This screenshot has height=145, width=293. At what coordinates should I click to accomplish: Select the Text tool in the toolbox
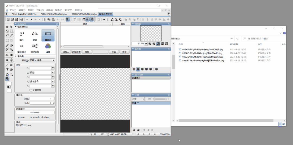[7, 69]
